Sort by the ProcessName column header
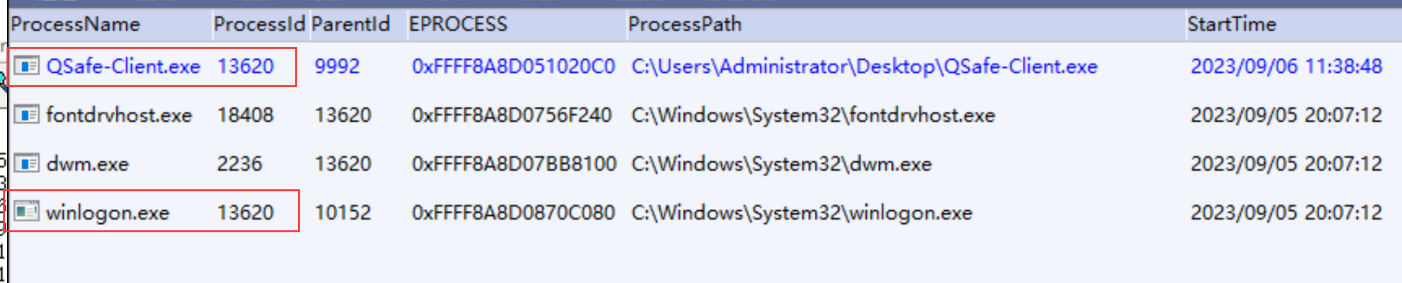 coord(75,25)
